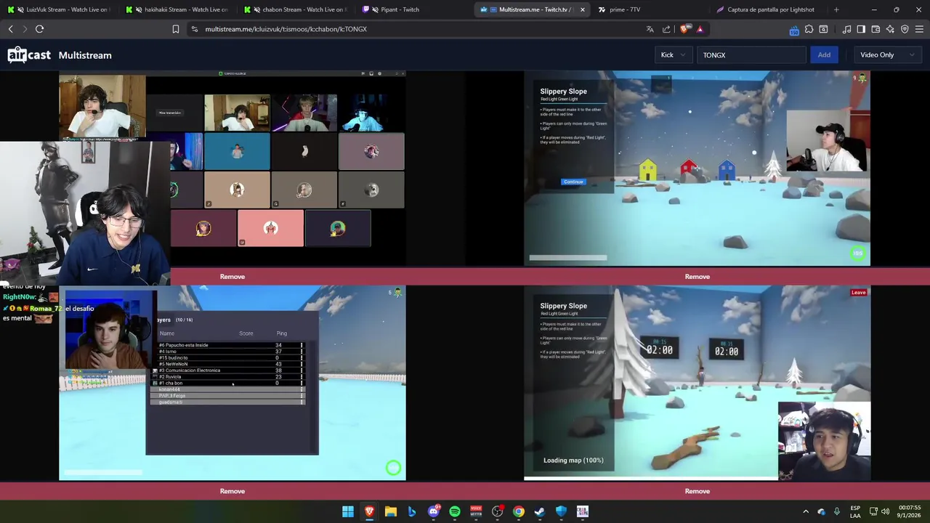930x523 pixels.
Task: Click the red Leave button in stream
Action: coord(859,293)
